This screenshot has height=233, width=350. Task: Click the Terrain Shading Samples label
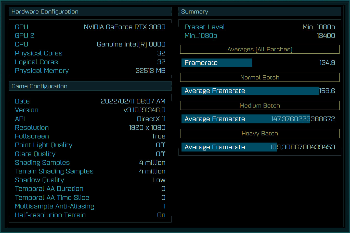click(x=54, y=171)
